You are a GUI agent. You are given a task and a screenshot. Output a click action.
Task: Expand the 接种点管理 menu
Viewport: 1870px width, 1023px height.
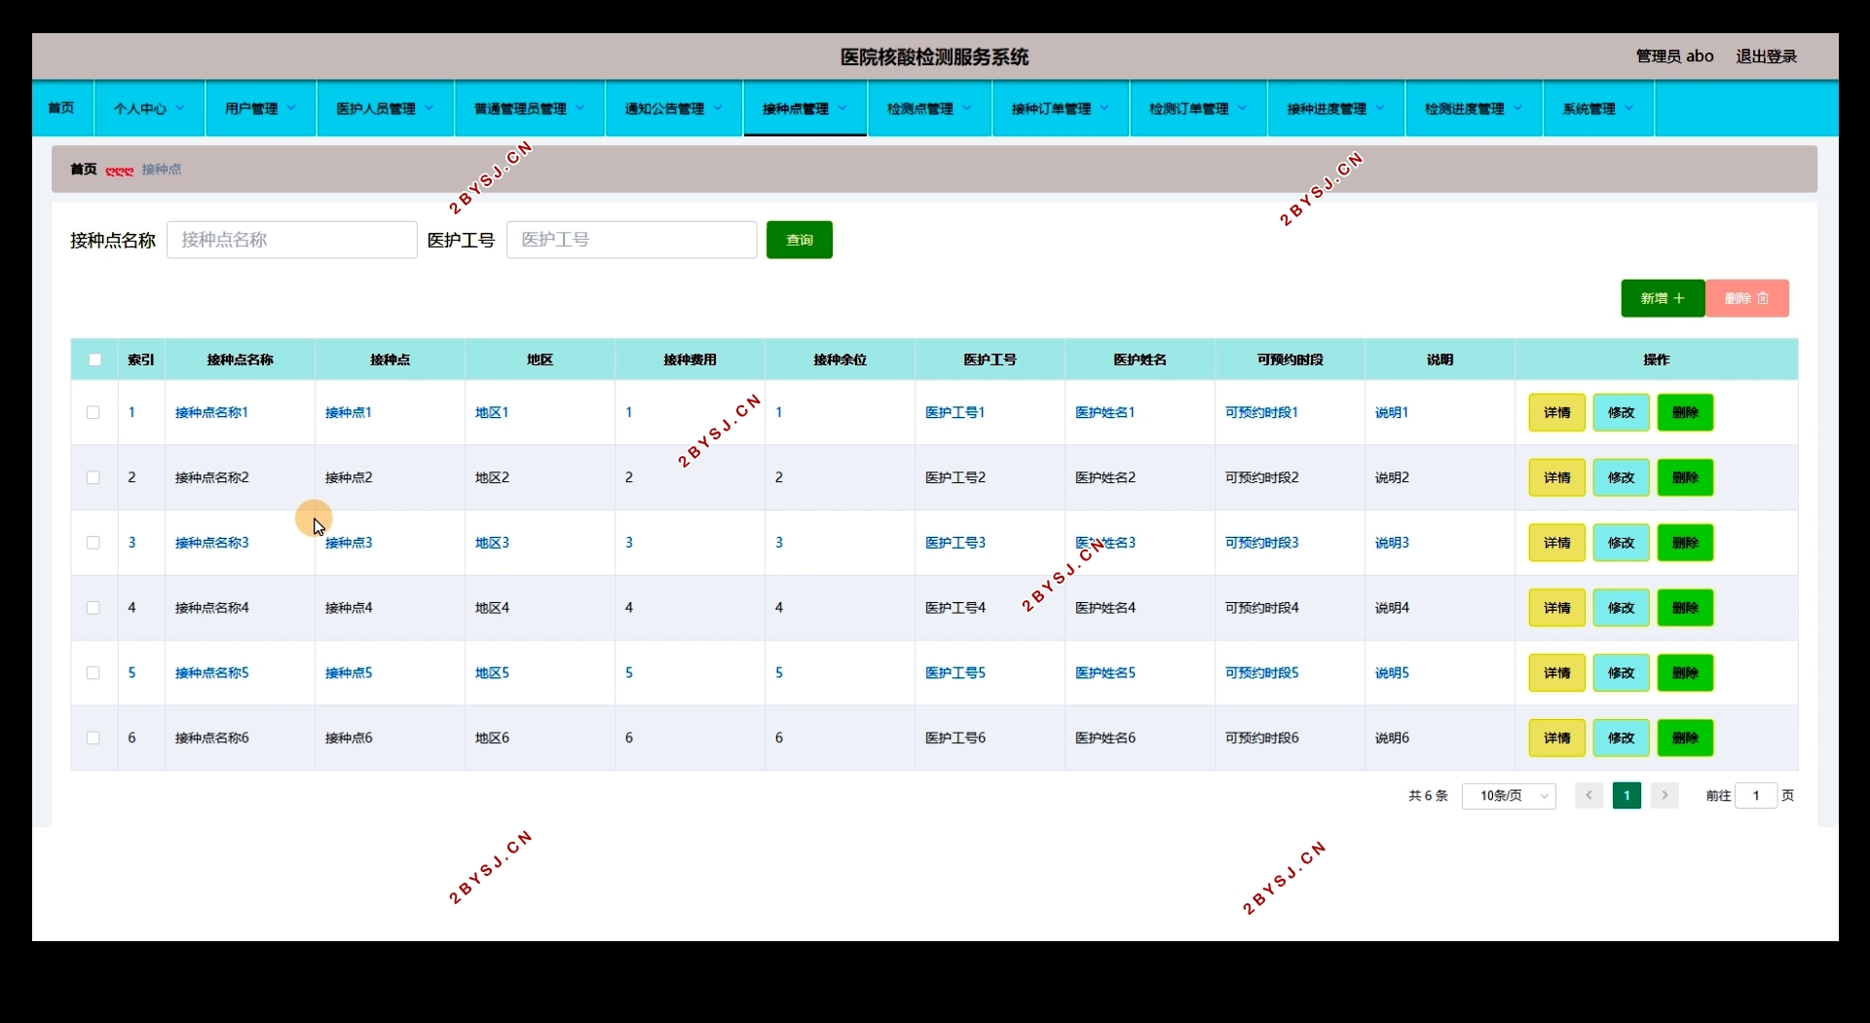pyautogui.click(x=805, y=108)
